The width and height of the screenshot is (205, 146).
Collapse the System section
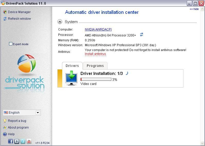(60, 22)
